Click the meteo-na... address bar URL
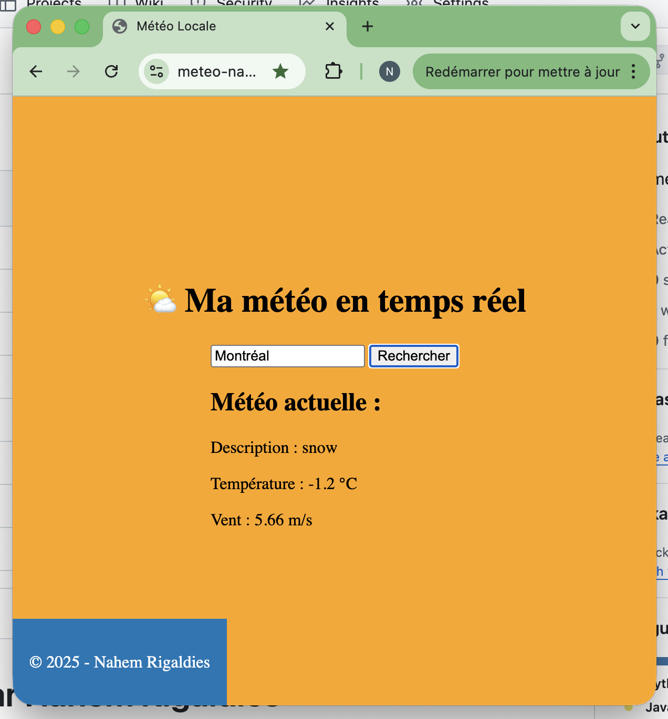This screenshot has height=719, width=668. point(216,72)
